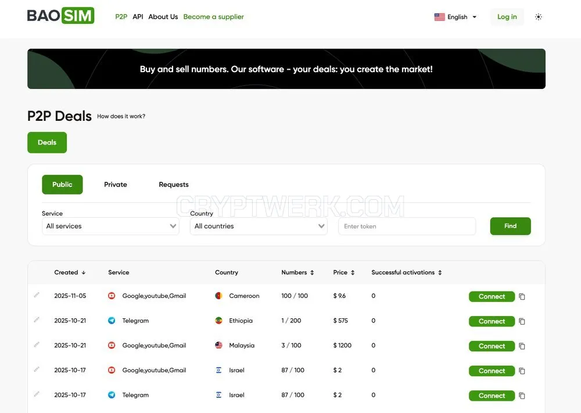The height and width of the screenshot is (413, 581).
Task: Copy the Israel Telegram deal token
Action: [522, 396]
